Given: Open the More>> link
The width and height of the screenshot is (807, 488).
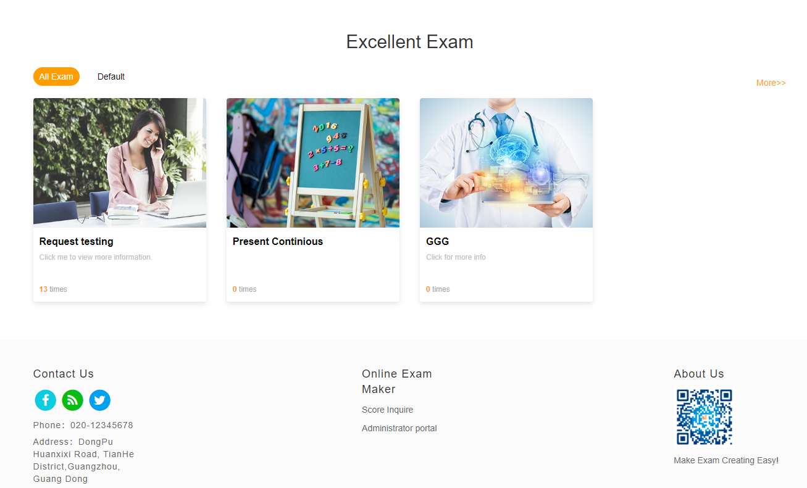Looking at the screenshot, I should click(771, 83).
